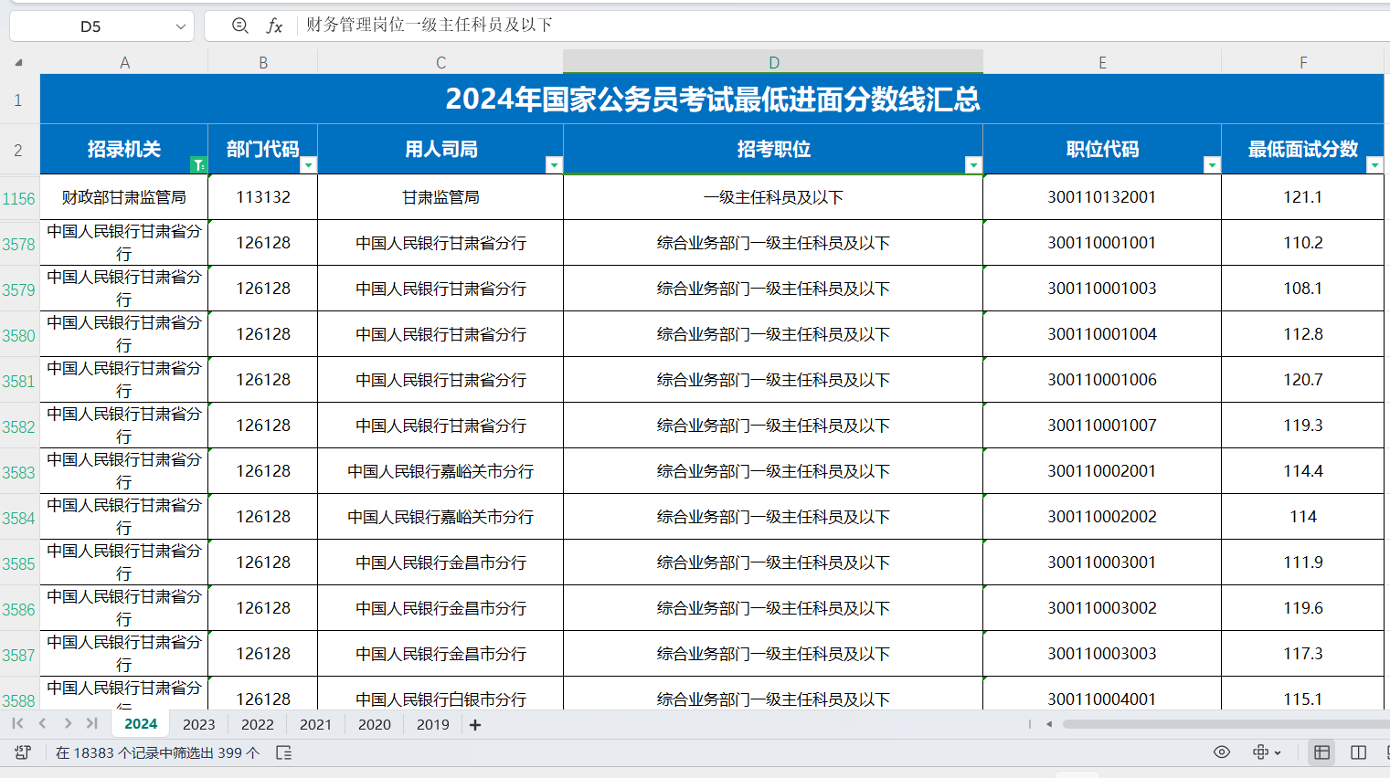Click the zoom magnifier icon in formula bar

(240, 26)
